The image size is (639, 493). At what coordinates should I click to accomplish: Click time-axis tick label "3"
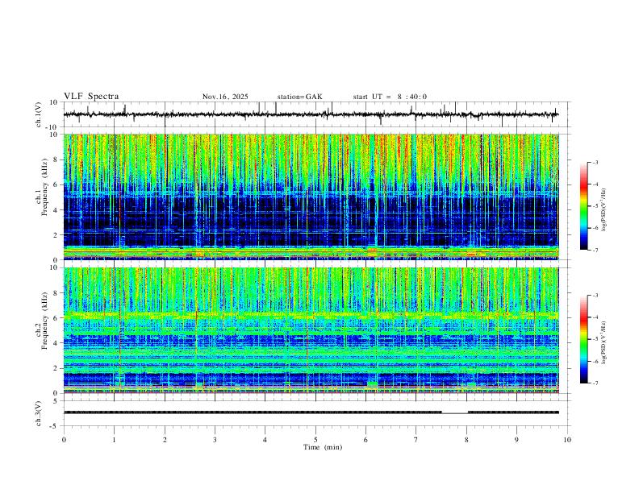point(215,440)
